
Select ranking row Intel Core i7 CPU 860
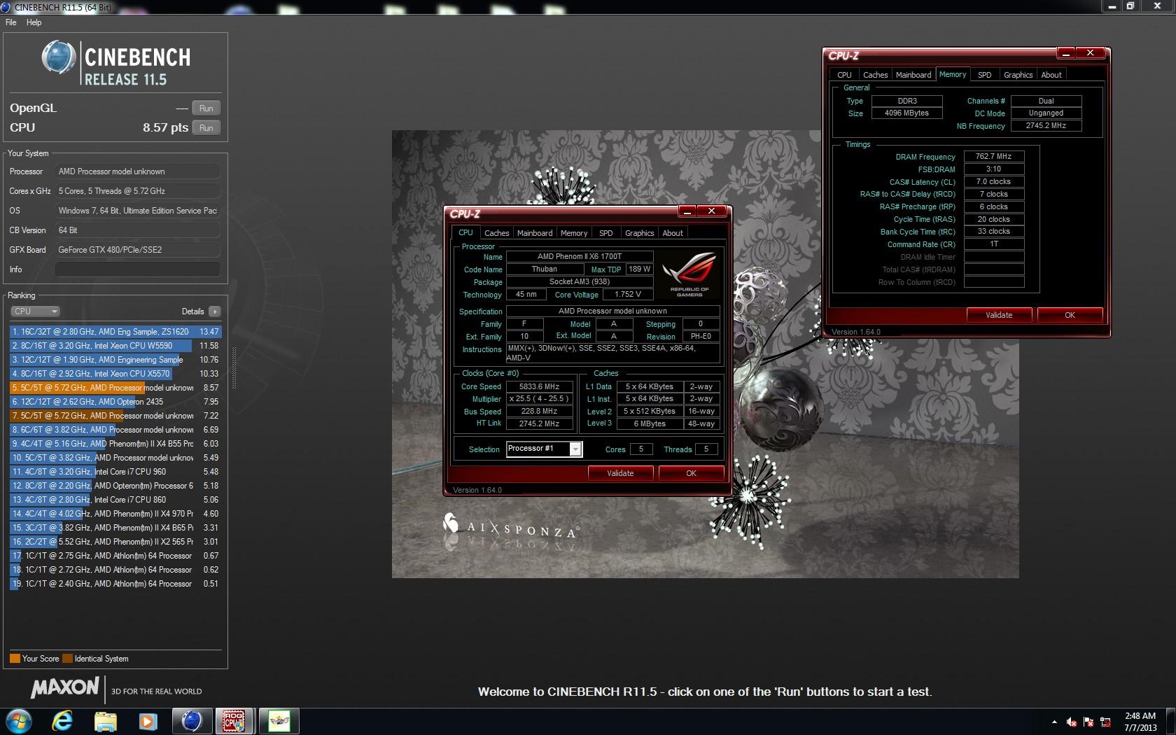pos(115,500)
